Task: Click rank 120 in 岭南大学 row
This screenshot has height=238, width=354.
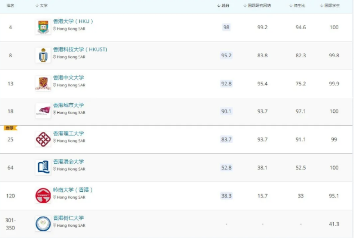Action: coord(10,196)
